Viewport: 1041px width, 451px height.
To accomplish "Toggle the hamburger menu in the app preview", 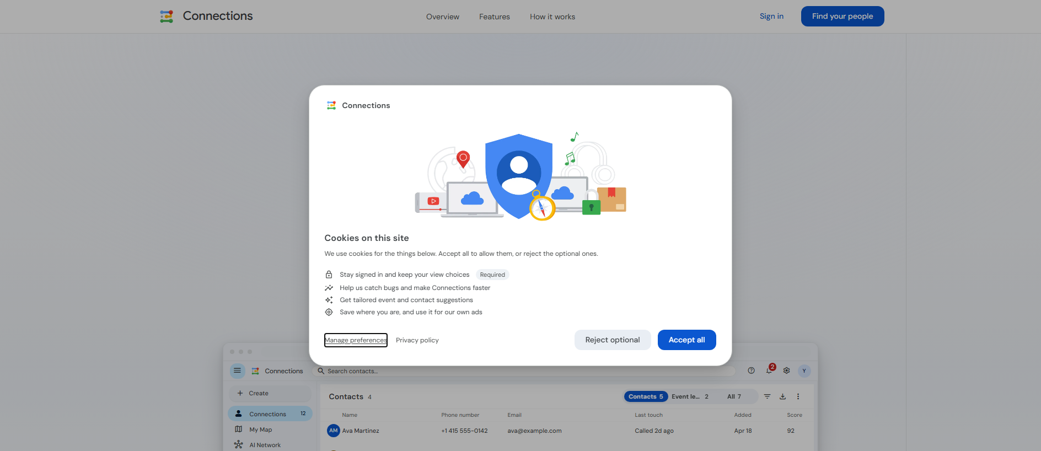I will click(238, 371).
